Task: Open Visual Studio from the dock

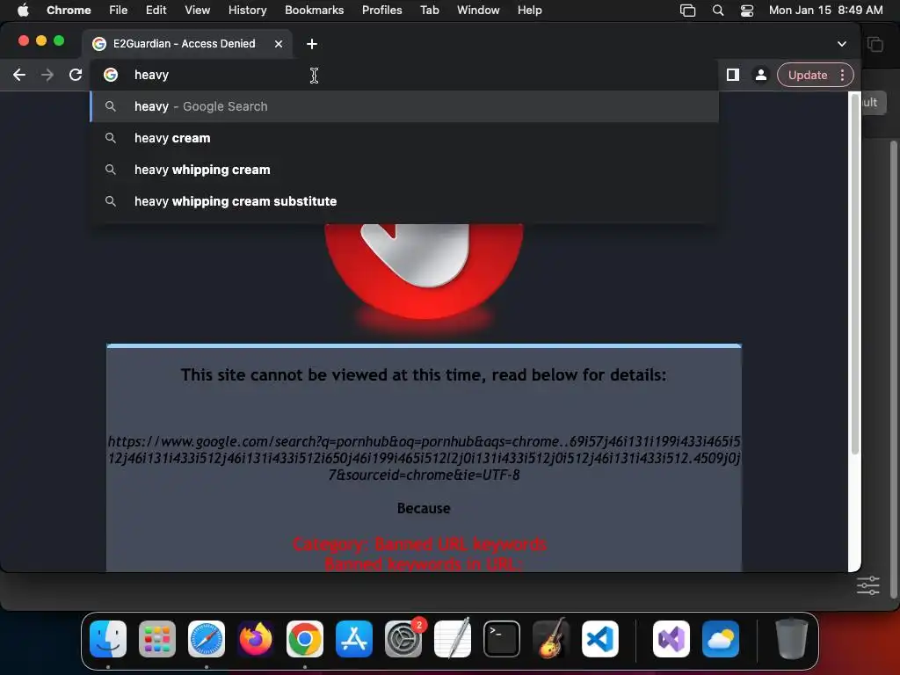Action: point(671,639)
